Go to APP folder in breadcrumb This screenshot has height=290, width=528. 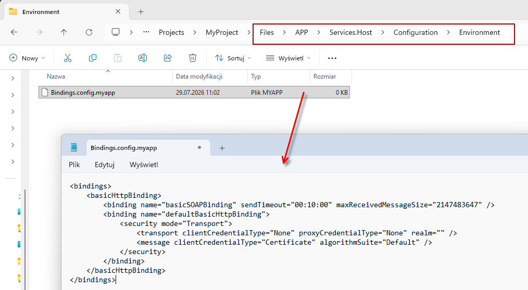point(301,32)
